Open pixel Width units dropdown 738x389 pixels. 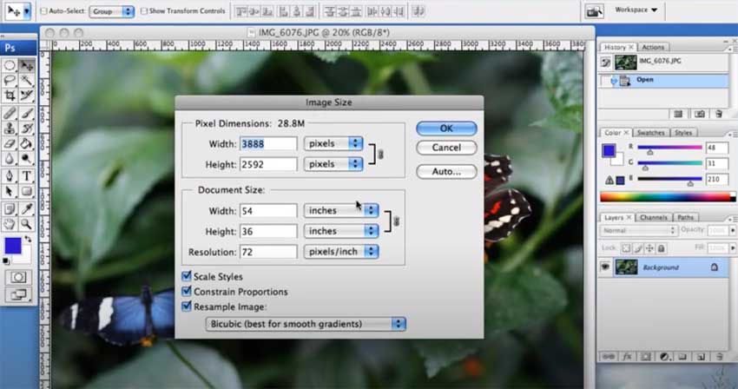coord(333,143)
